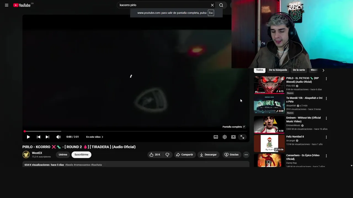Open options for 'PIRLO - EL FICTICIO'
353x198 pixels.
(x=326, y=79)
